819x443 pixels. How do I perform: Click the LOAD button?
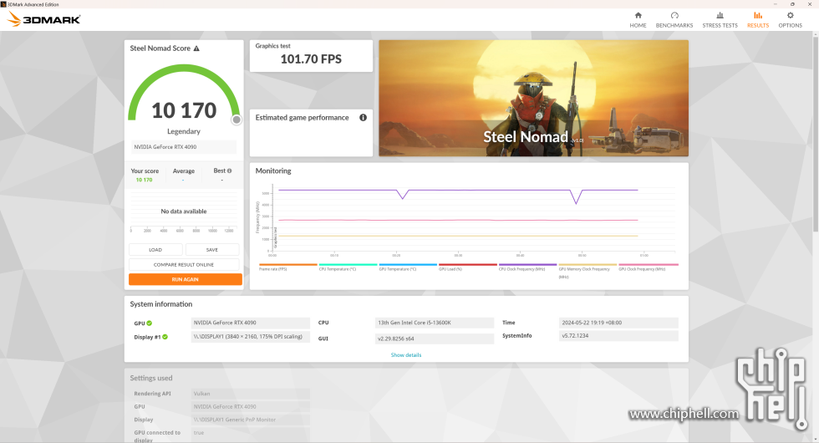155,250
